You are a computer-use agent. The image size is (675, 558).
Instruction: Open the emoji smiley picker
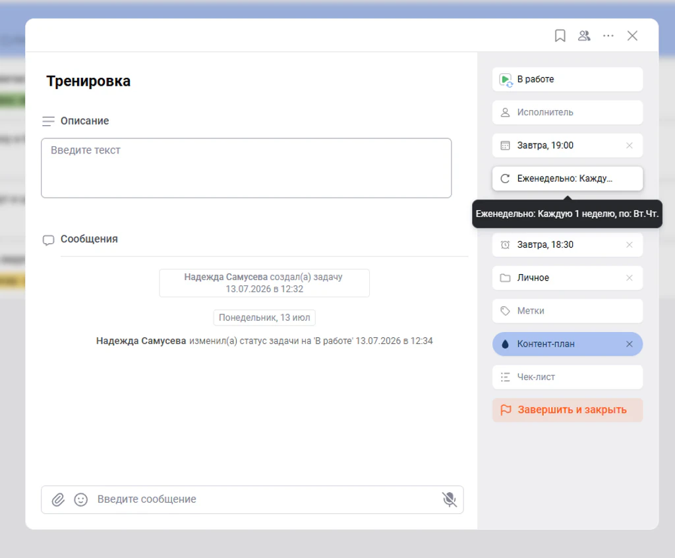[81, 499]
